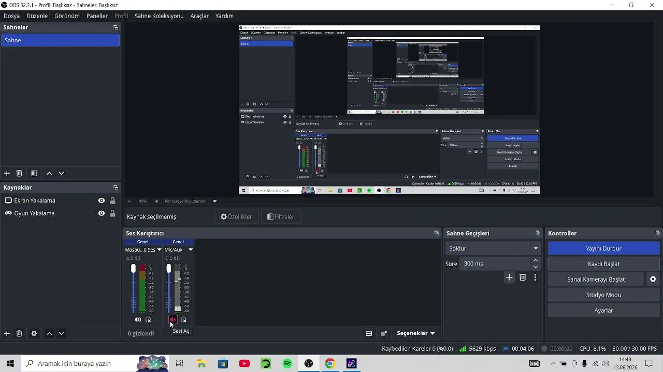Click Yayını Durdur to stop streaming
Image resolution: width=663 pixels, height=372 pixels.
[603, 249]
